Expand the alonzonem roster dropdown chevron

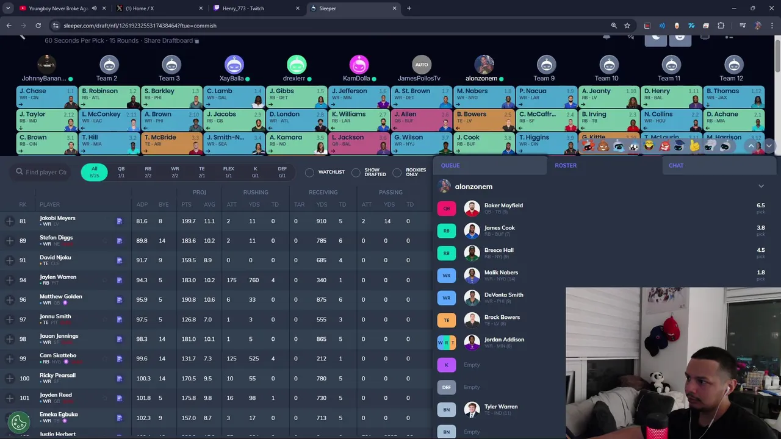click(761, 187)
